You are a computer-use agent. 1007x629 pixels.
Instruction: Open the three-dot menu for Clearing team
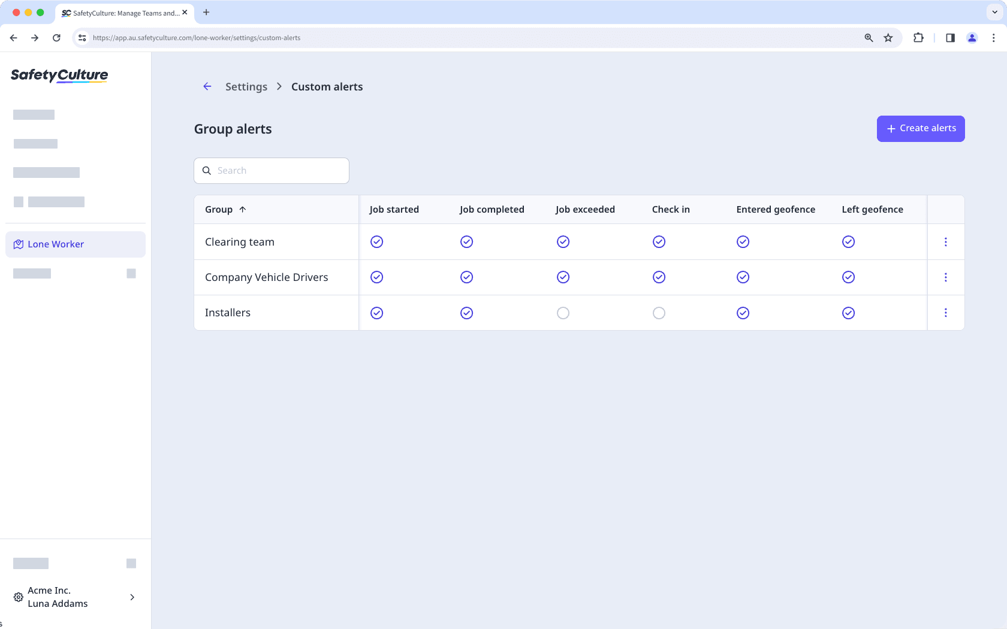coord(946,242)
